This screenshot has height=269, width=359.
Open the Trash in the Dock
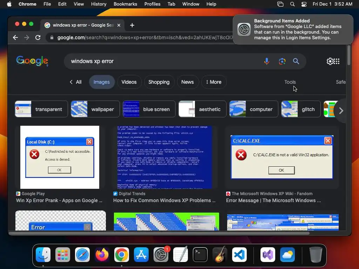pos(316,255)
